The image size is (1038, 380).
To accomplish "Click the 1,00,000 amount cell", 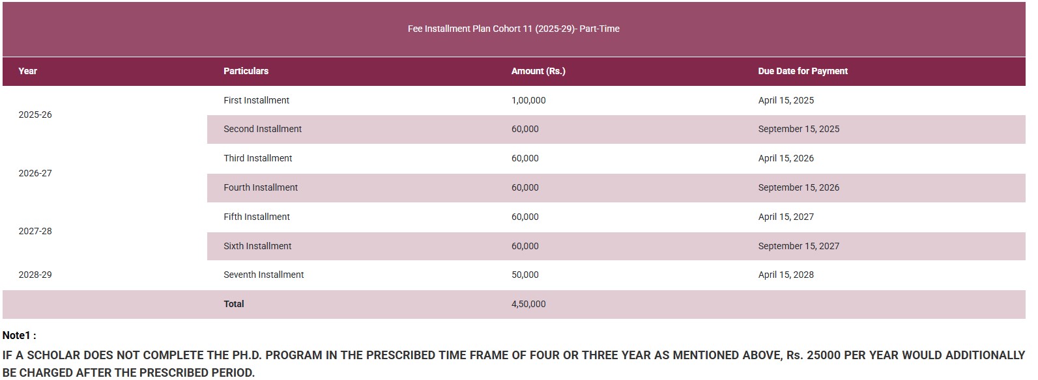I will 528,100.
